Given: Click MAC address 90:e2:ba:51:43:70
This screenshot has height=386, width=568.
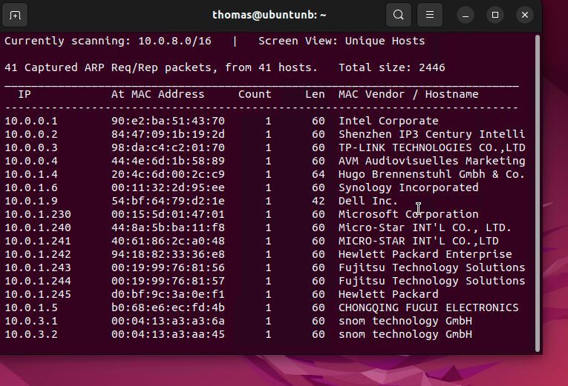Looking at the screenshot, I should click(x=168, y=121).
